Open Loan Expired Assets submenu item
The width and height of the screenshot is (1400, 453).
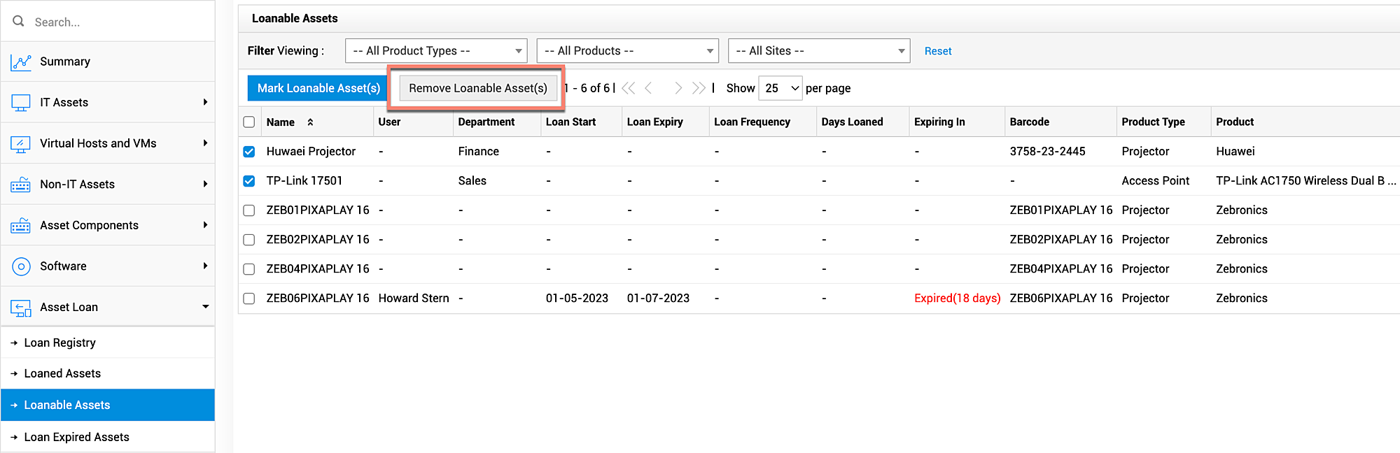[76, 437]
